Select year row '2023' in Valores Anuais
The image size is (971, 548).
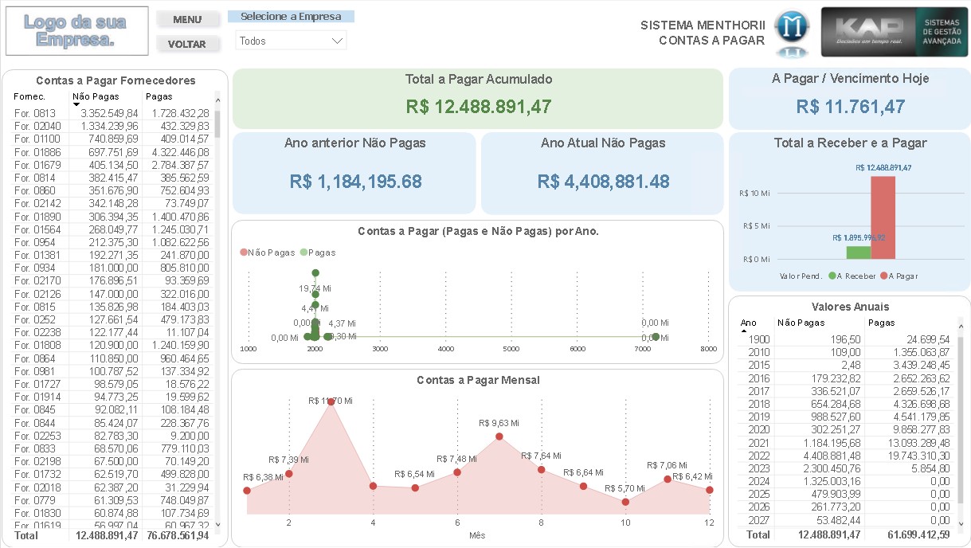[x=845, y=468]
